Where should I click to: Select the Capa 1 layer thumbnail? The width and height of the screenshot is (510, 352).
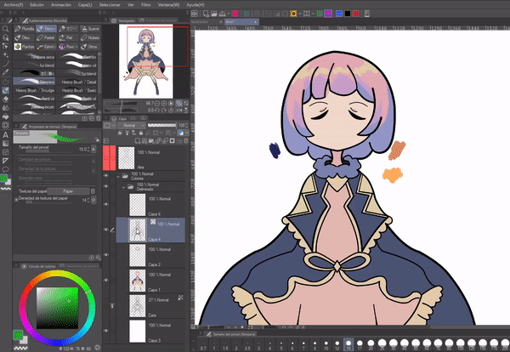tap(137, 281)
